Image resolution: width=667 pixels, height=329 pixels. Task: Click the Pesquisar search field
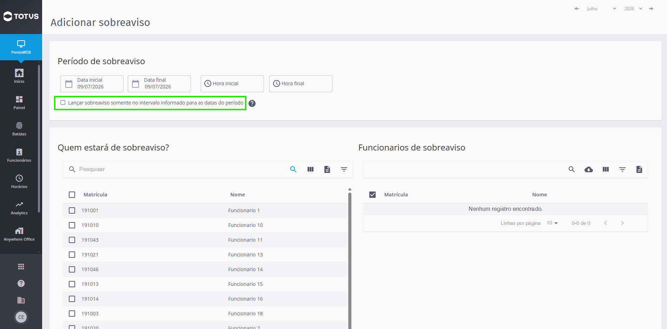point(181,169)
